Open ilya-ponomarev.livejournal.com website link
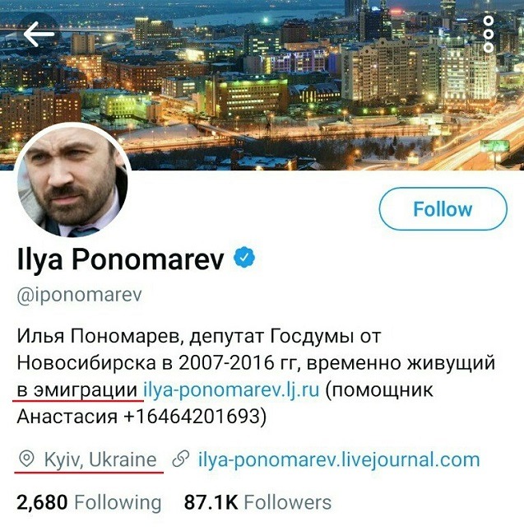524x527 pixels. (x=339, y=459)
